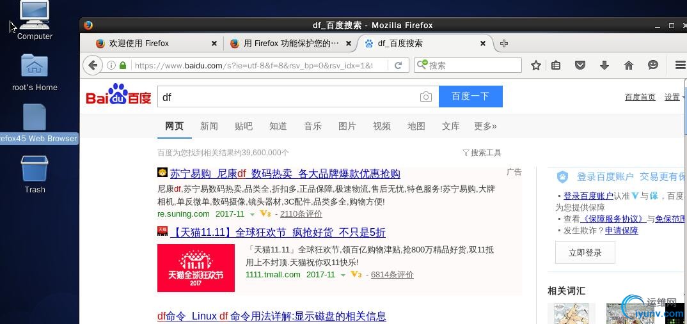Open the 【天猫11.11】全球狂欢节 result link

coord(278,232)
